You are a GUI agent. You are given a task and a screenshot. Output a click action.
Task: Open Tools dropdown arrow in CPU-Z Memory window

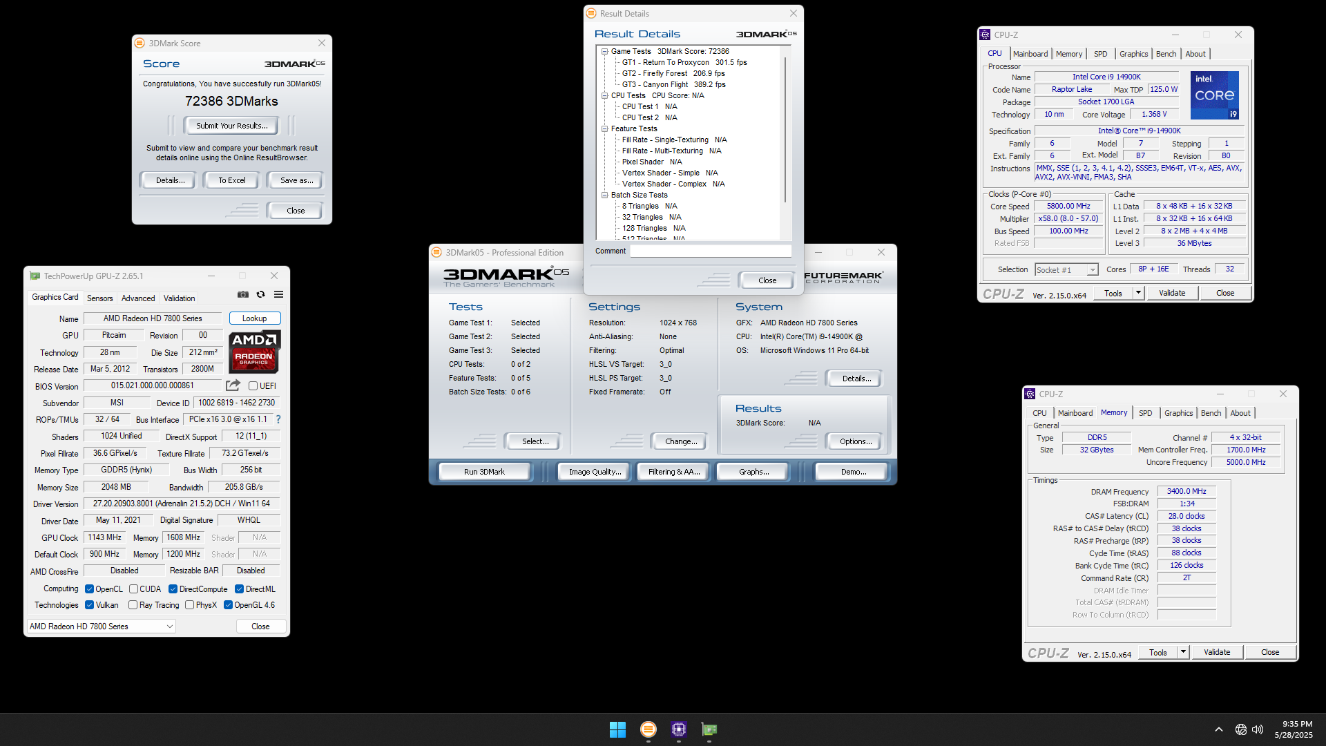(1184, 652)
